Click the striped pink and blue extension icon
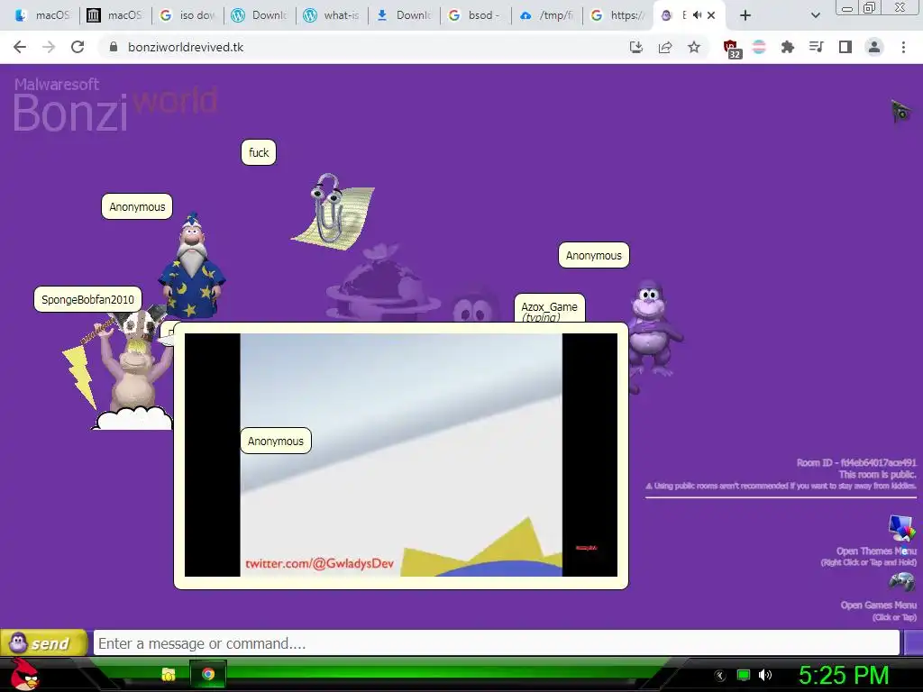This screenshot has height=692, width=923. tap(759, 47)
